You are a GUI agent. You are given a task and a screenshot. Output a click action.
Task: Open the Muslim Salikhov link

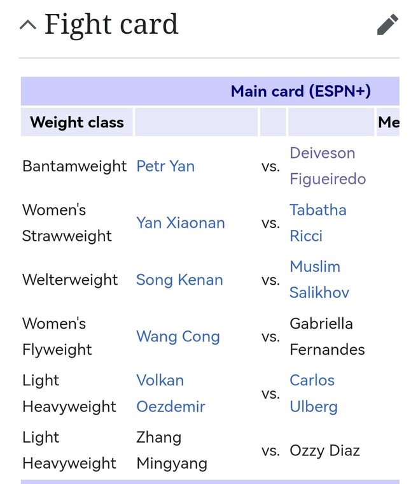click(x=319, y=280)
